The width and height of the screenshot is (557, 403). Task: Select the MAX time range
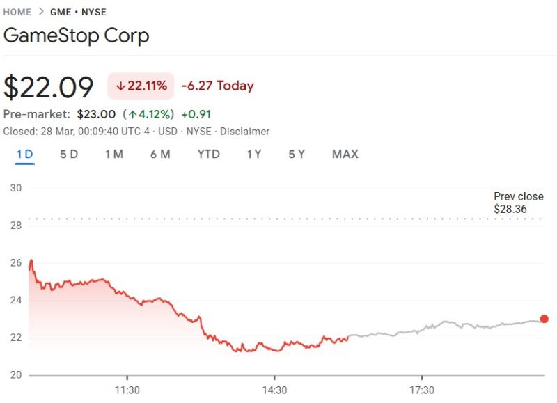(x=345, y=154)
